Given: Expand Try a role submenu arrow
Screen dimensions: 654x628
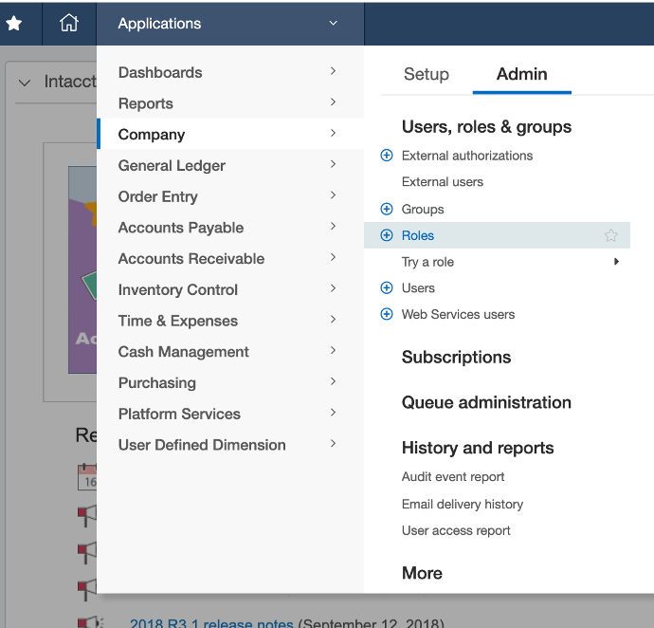Looking at the screenshot, I should [x=616, y=262].
